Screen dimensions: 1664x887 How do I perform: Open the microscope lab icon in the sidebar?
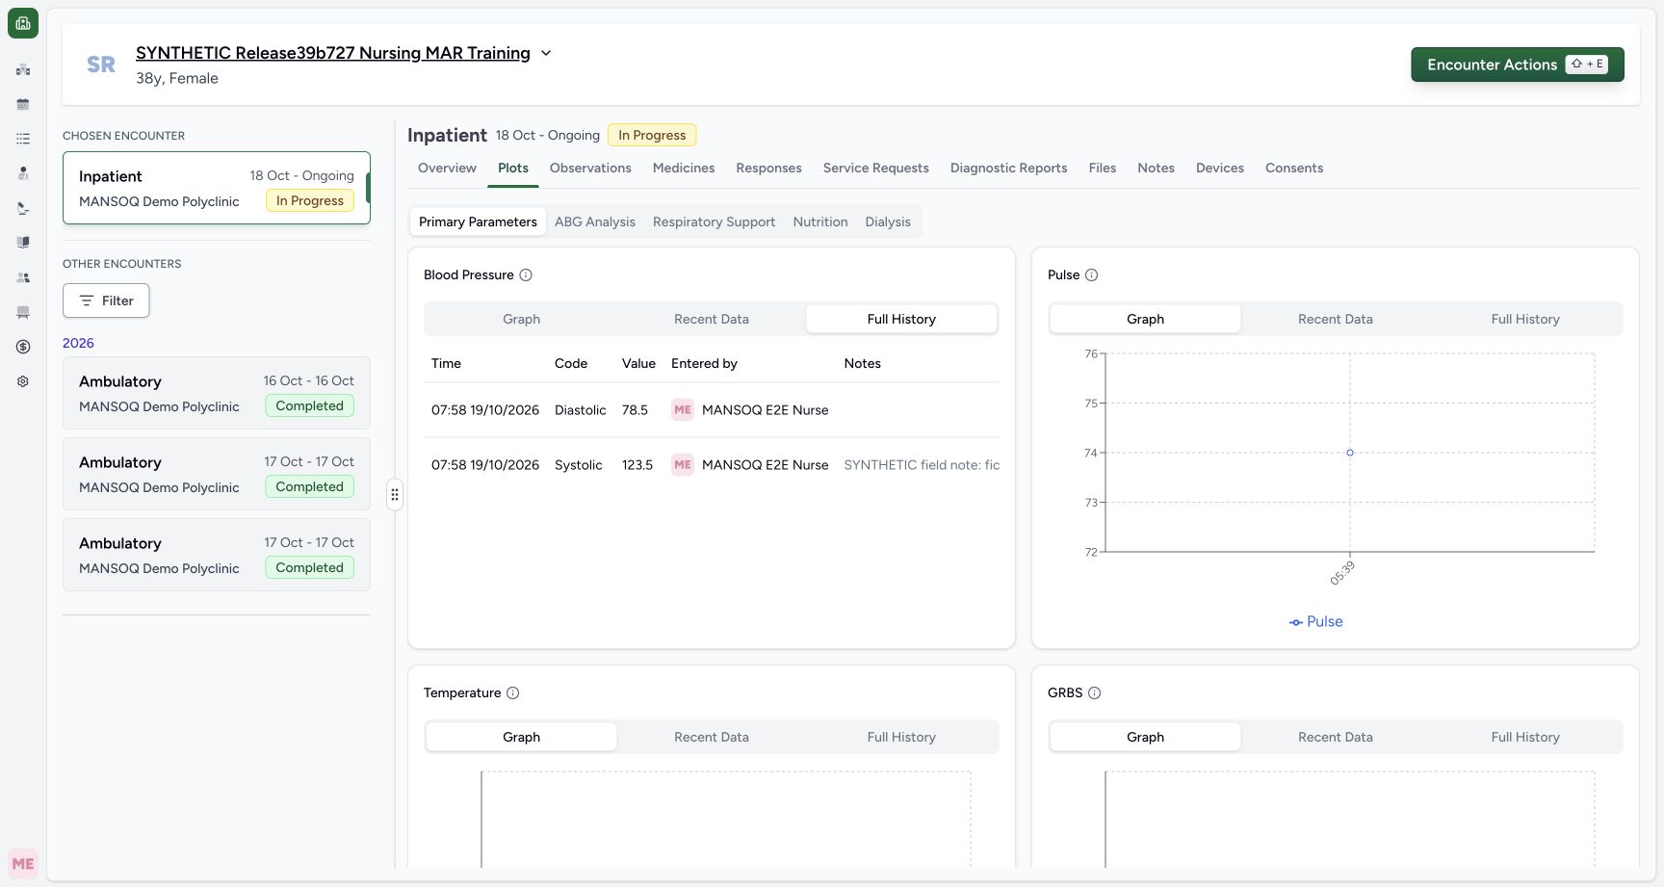coord(23,208)
